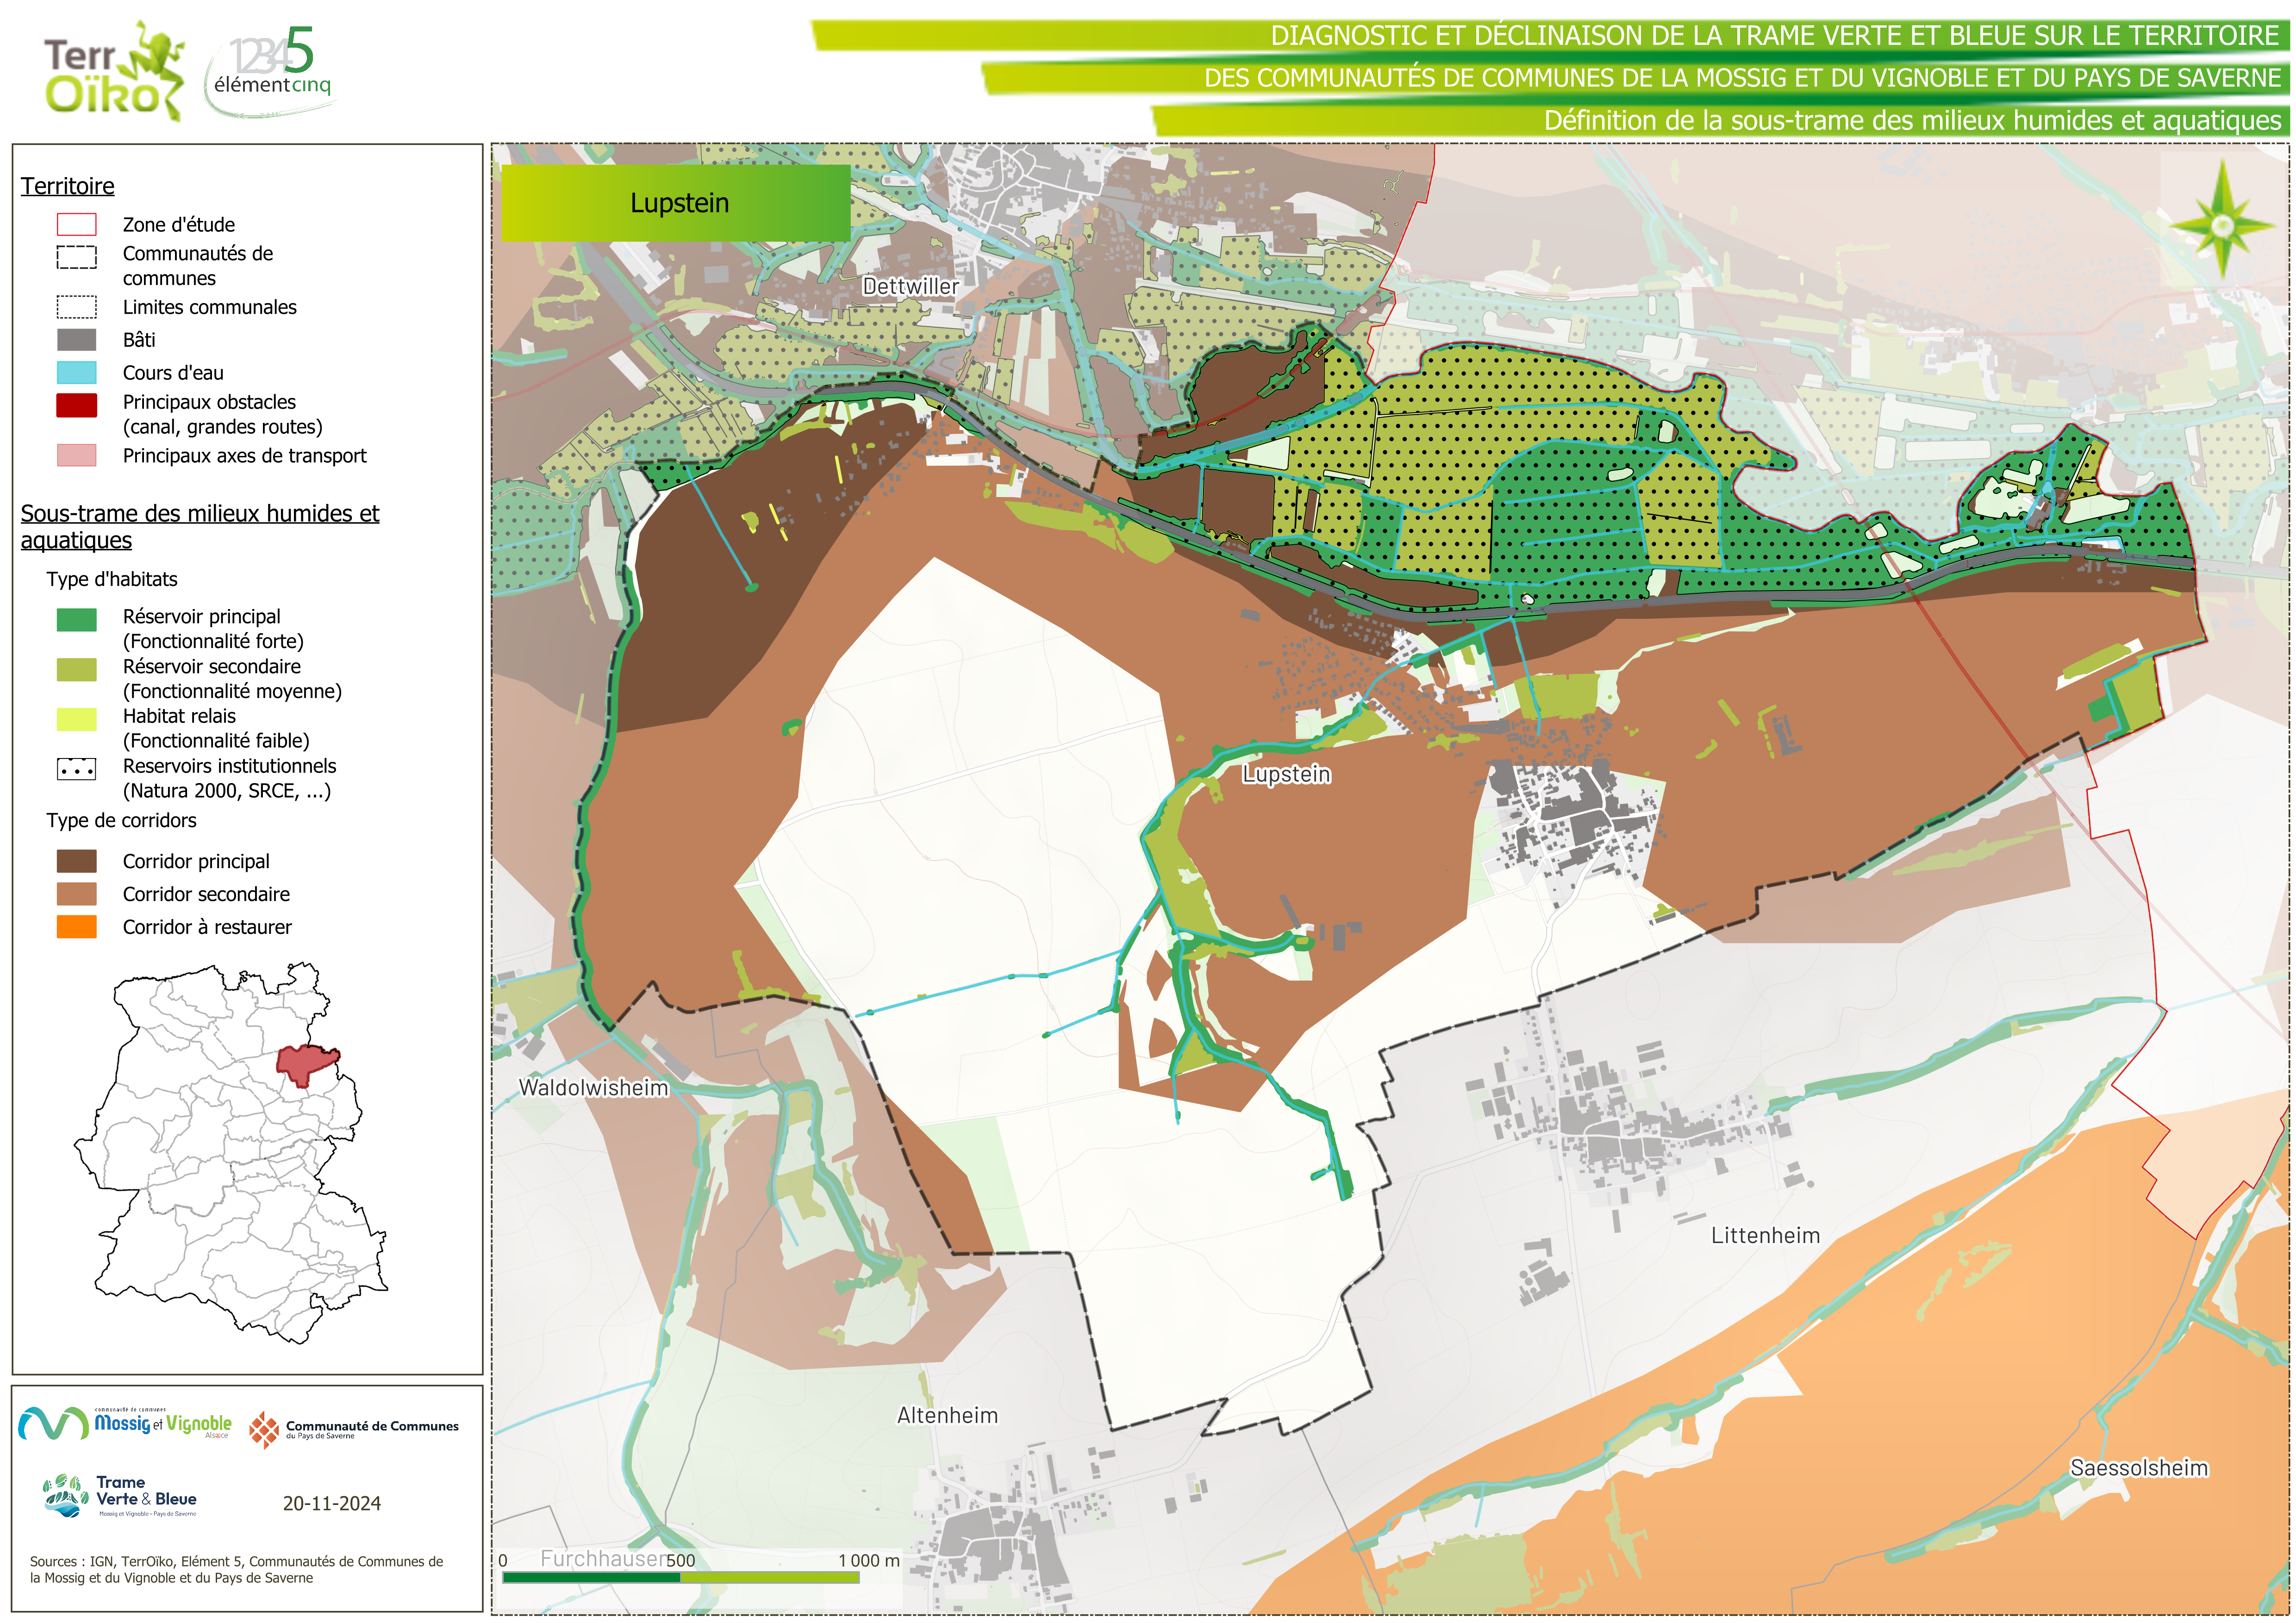The image size is (2296, 1623).
Task: Click the Zone d'étude red outline symbol
Action: (76, 224)
